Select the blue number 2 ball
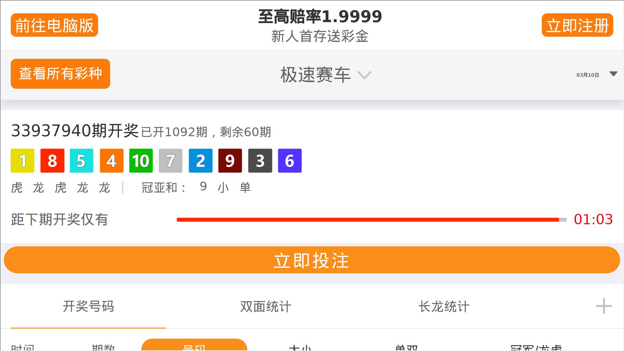This screenshot has height=351, width=624. [x=201, y=161]
